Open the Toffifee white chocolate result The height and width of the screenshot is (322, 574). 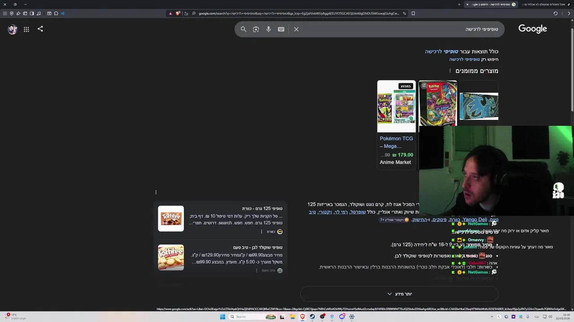click(258, 247)
